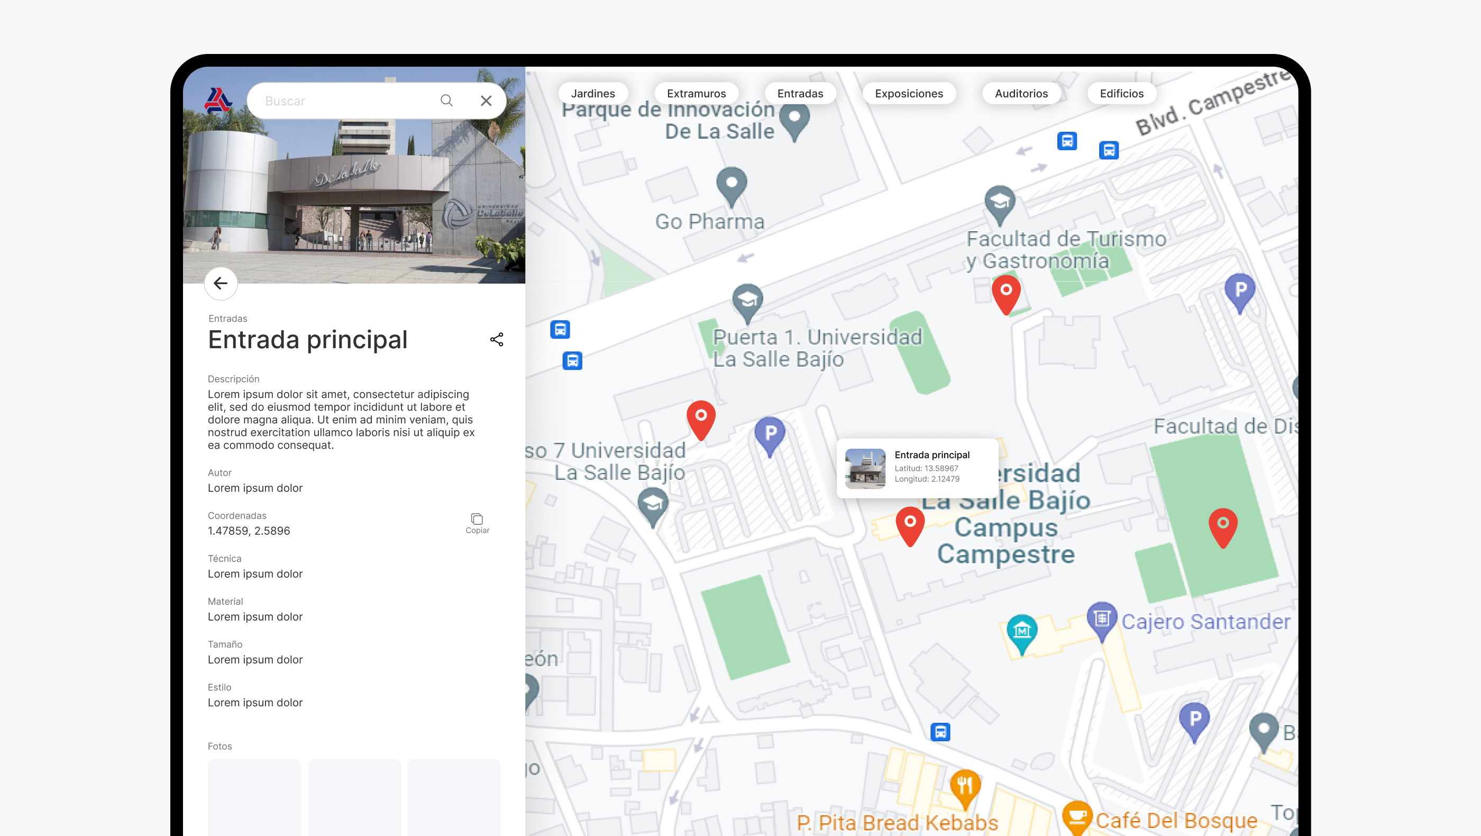Viewport: 1481px width, 836px height.
Task: Click the "Autor" field label
Action: 220,472
